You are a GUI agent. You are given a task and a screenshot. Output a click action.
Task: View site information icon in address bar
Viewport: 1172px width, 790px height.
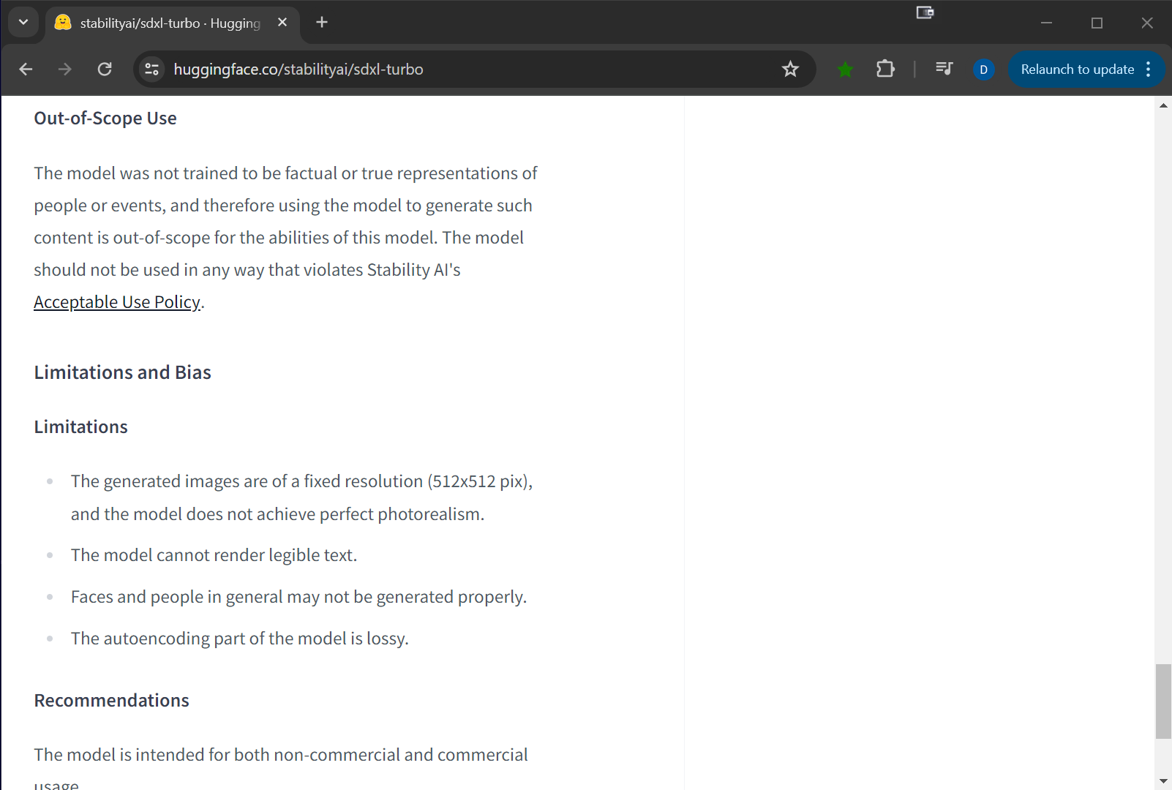point(152,69)
